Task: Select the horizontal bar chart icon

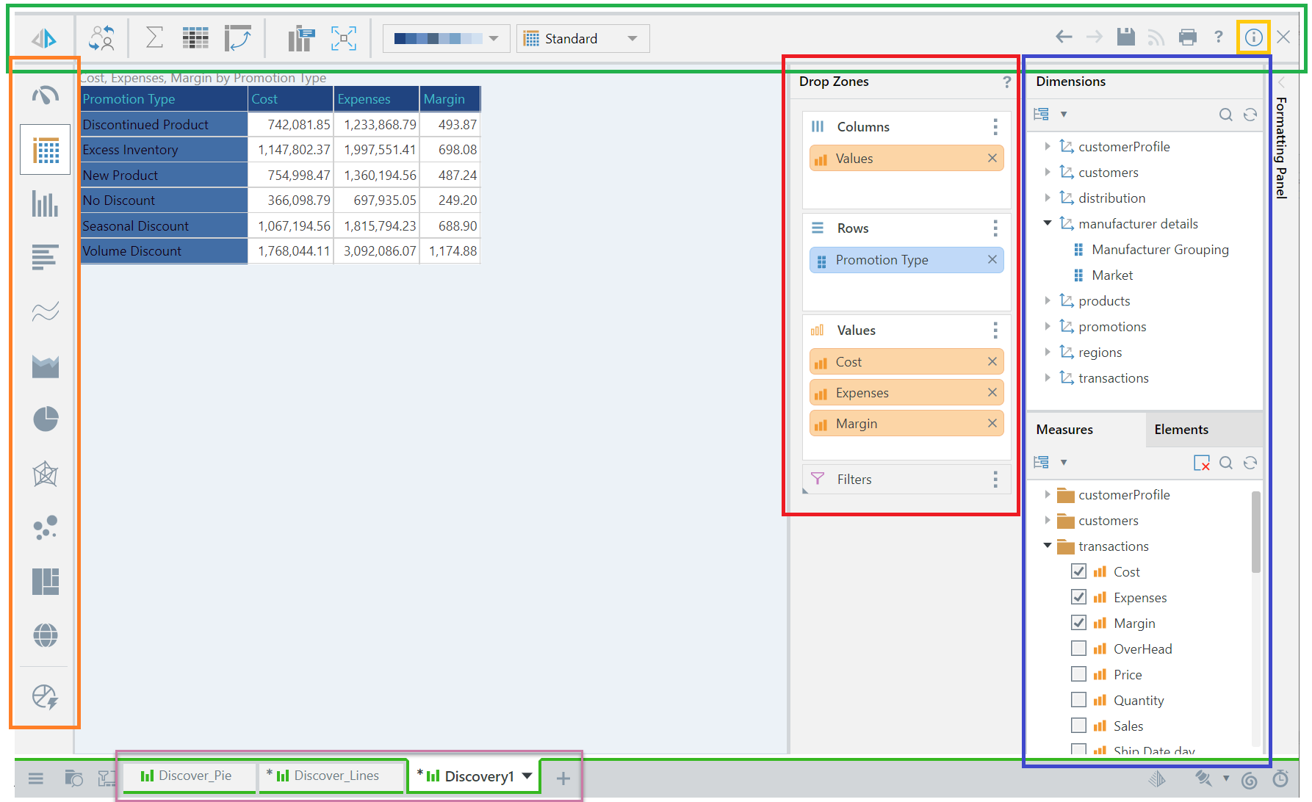Action: point(45,258)
